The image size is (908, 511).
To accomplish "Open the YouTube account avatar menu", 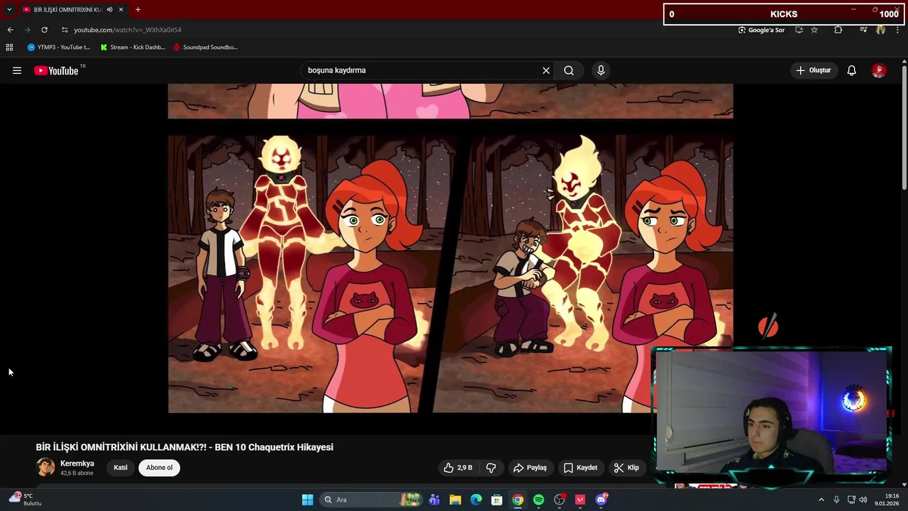I will pos(879,70).
